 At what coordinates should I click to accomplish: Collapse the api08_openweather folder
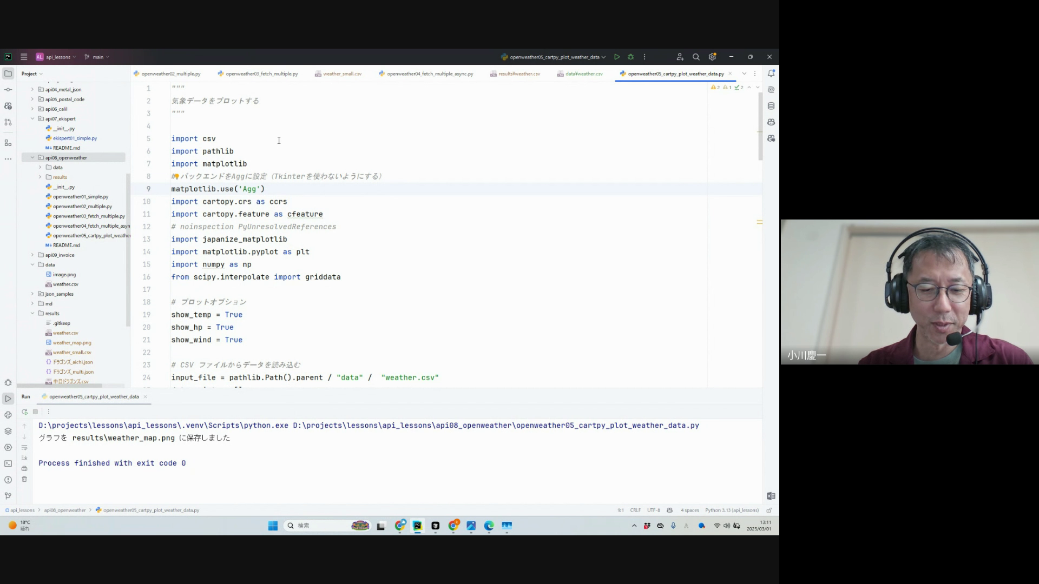coord(32,158)
